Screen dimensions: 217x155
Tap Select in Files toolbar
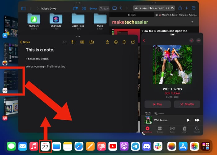click(93, 9)
